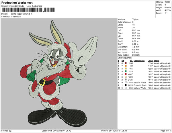
Task: Click the 'St.' column header
Action: click(131, 61)
